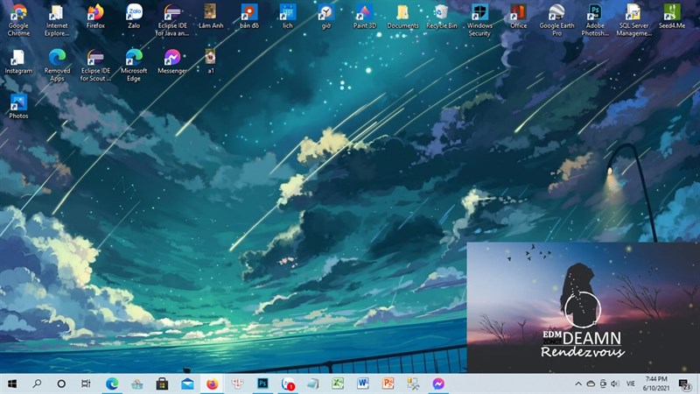This screenshot has height=394, width=700.
Task: Open Microsoft Edge from the taskbar
Action: (x=112, y=383)
